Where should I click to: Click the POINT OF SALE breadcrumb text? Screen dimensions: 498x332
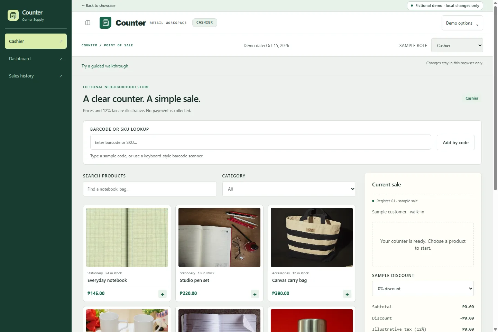[119, 45]
